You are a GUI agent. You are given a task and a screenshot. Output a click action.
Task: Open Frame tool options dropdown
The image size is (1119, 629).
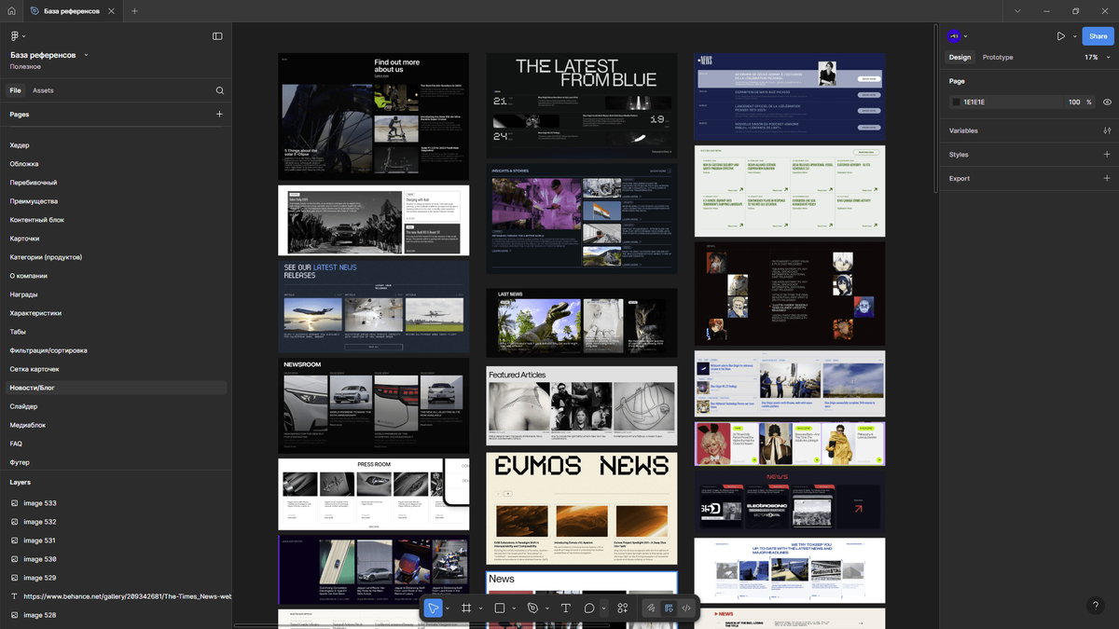(481, 608)
